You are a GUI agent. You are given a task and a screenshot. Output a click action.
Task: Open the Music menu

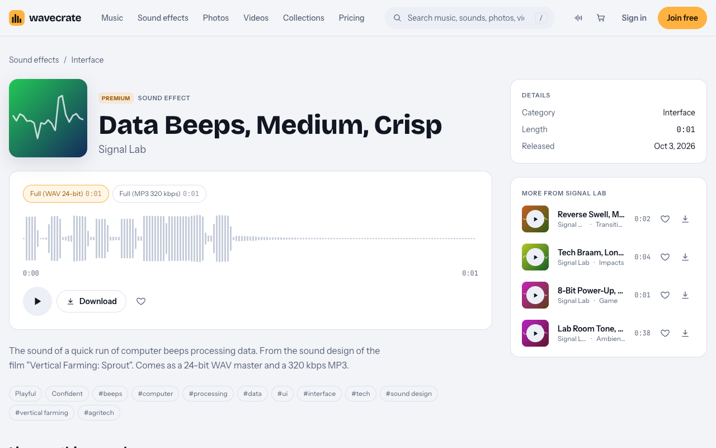tap(112, 18)
